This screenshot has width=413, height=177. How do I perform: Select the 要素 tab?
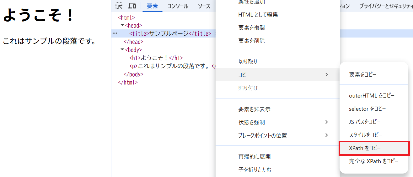pos(153,6)
